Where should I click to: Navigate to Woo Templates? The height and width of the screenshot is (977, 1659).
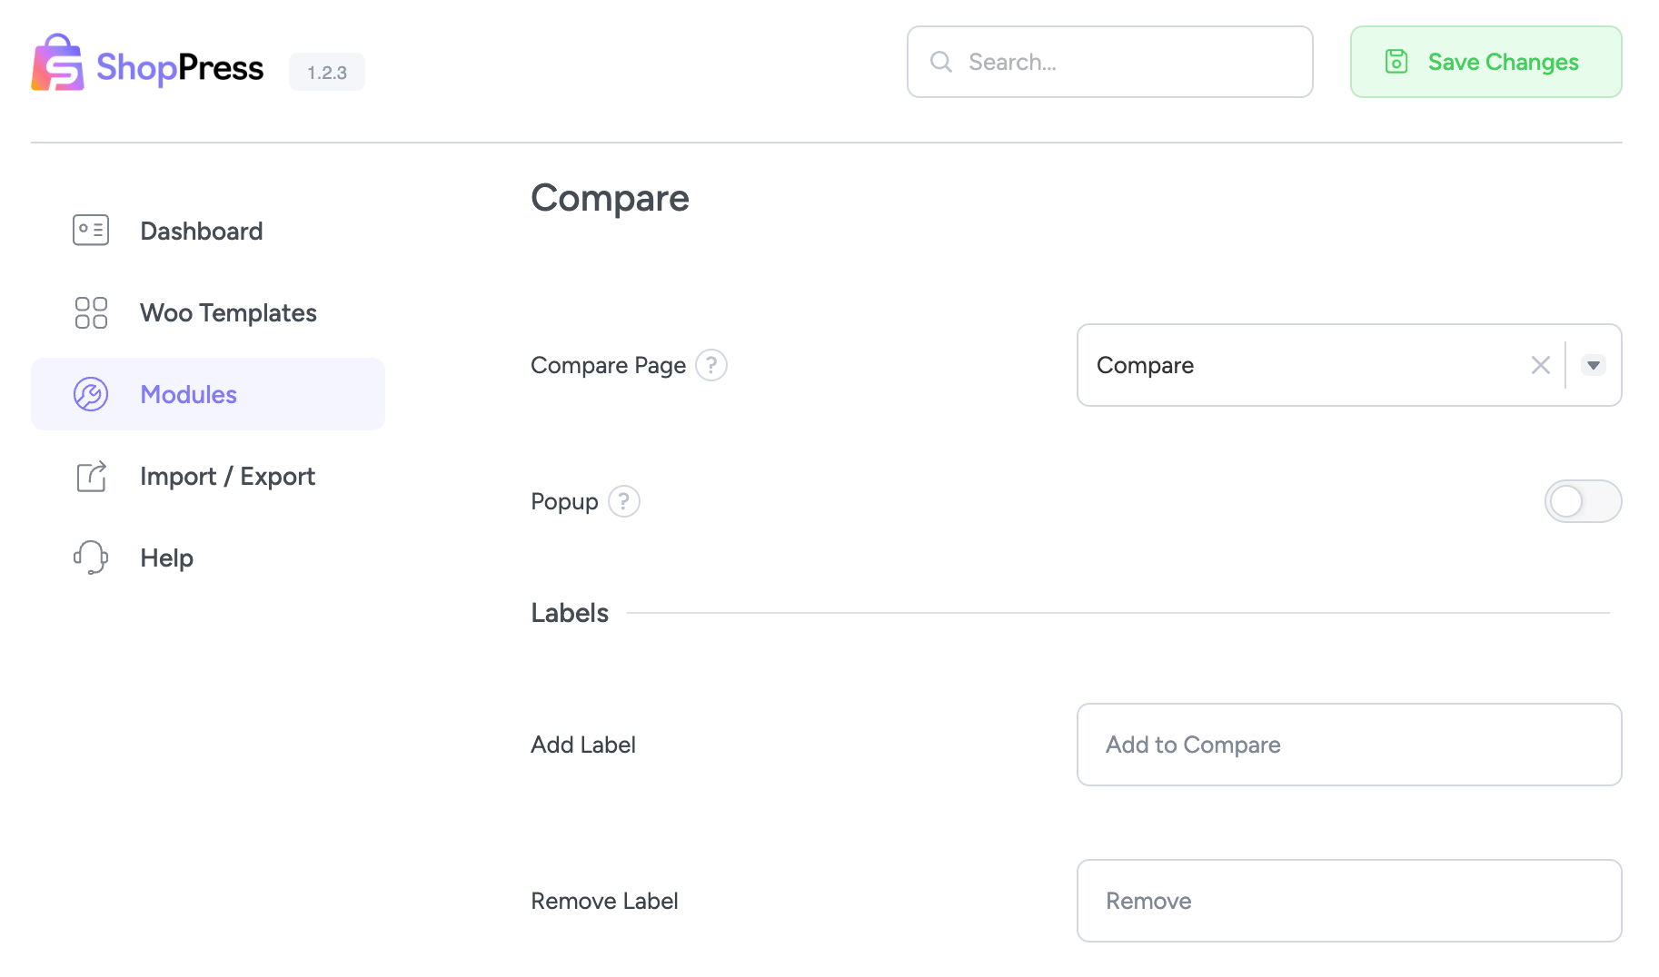228,312
